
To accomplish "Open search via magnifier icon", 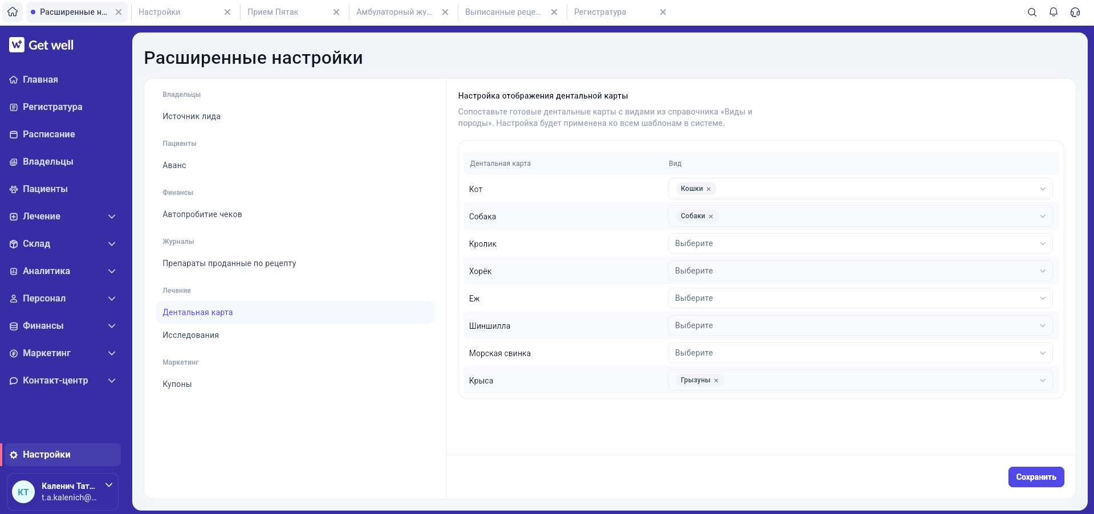I will [x=1032, y=12].
